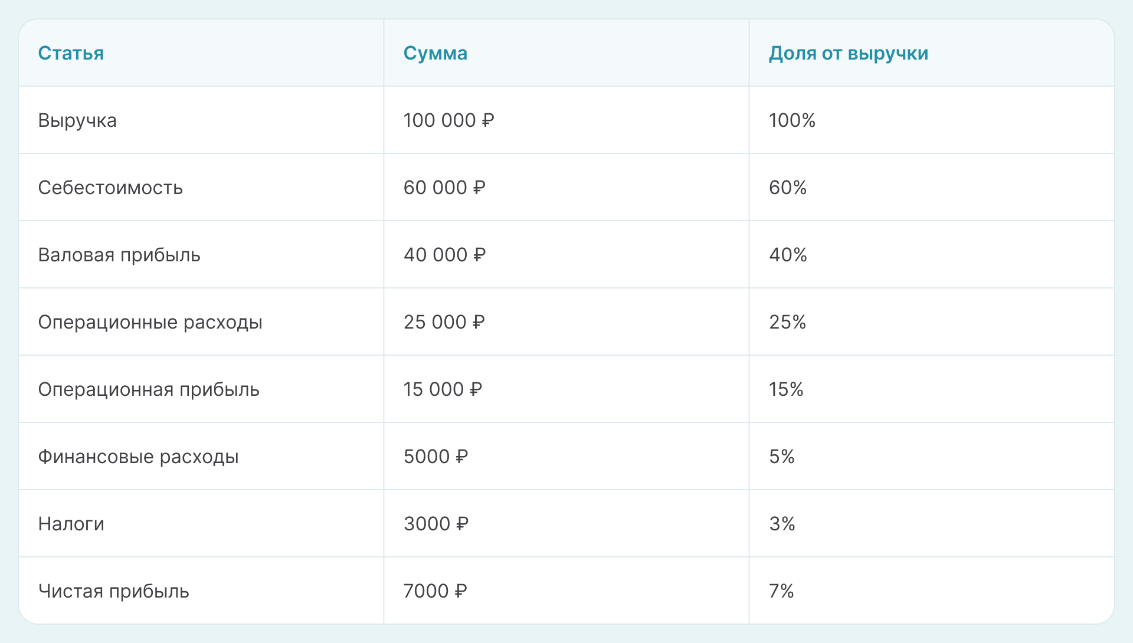
Task: Click the 100 000 ₽ amount cell
Action: [448, 120]
